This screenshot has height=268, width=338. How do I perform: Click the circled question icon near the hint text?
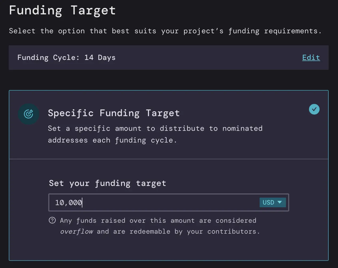[x=52, y=220]
